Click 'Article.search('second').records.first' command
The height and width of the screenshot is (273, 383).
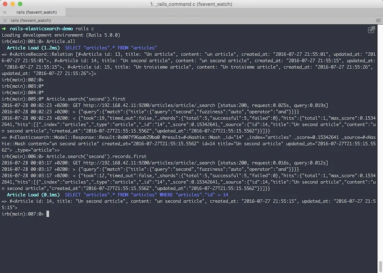96,156
